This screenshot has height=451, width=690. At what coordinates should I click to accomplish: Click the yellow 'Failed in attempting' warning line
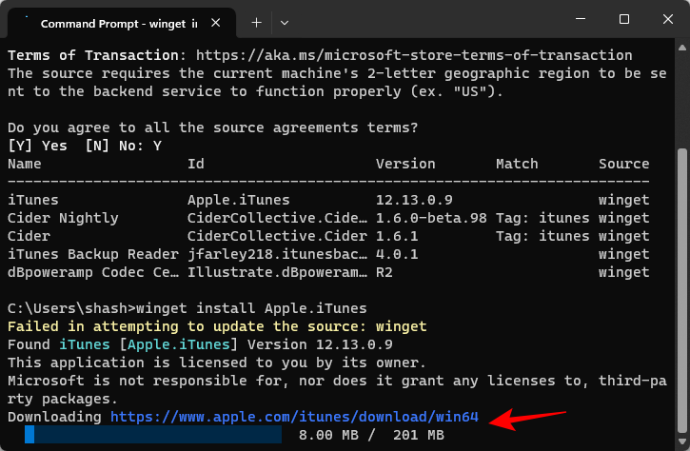click(217, 326)
